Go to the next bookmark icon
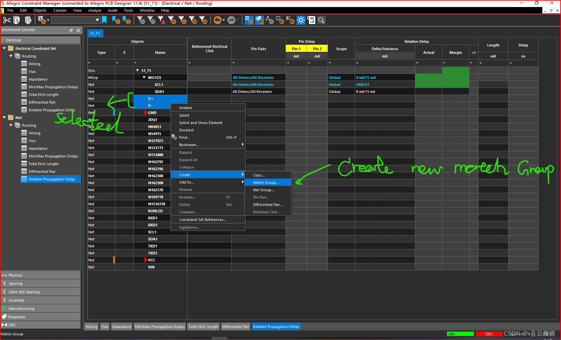 point(116,20)
